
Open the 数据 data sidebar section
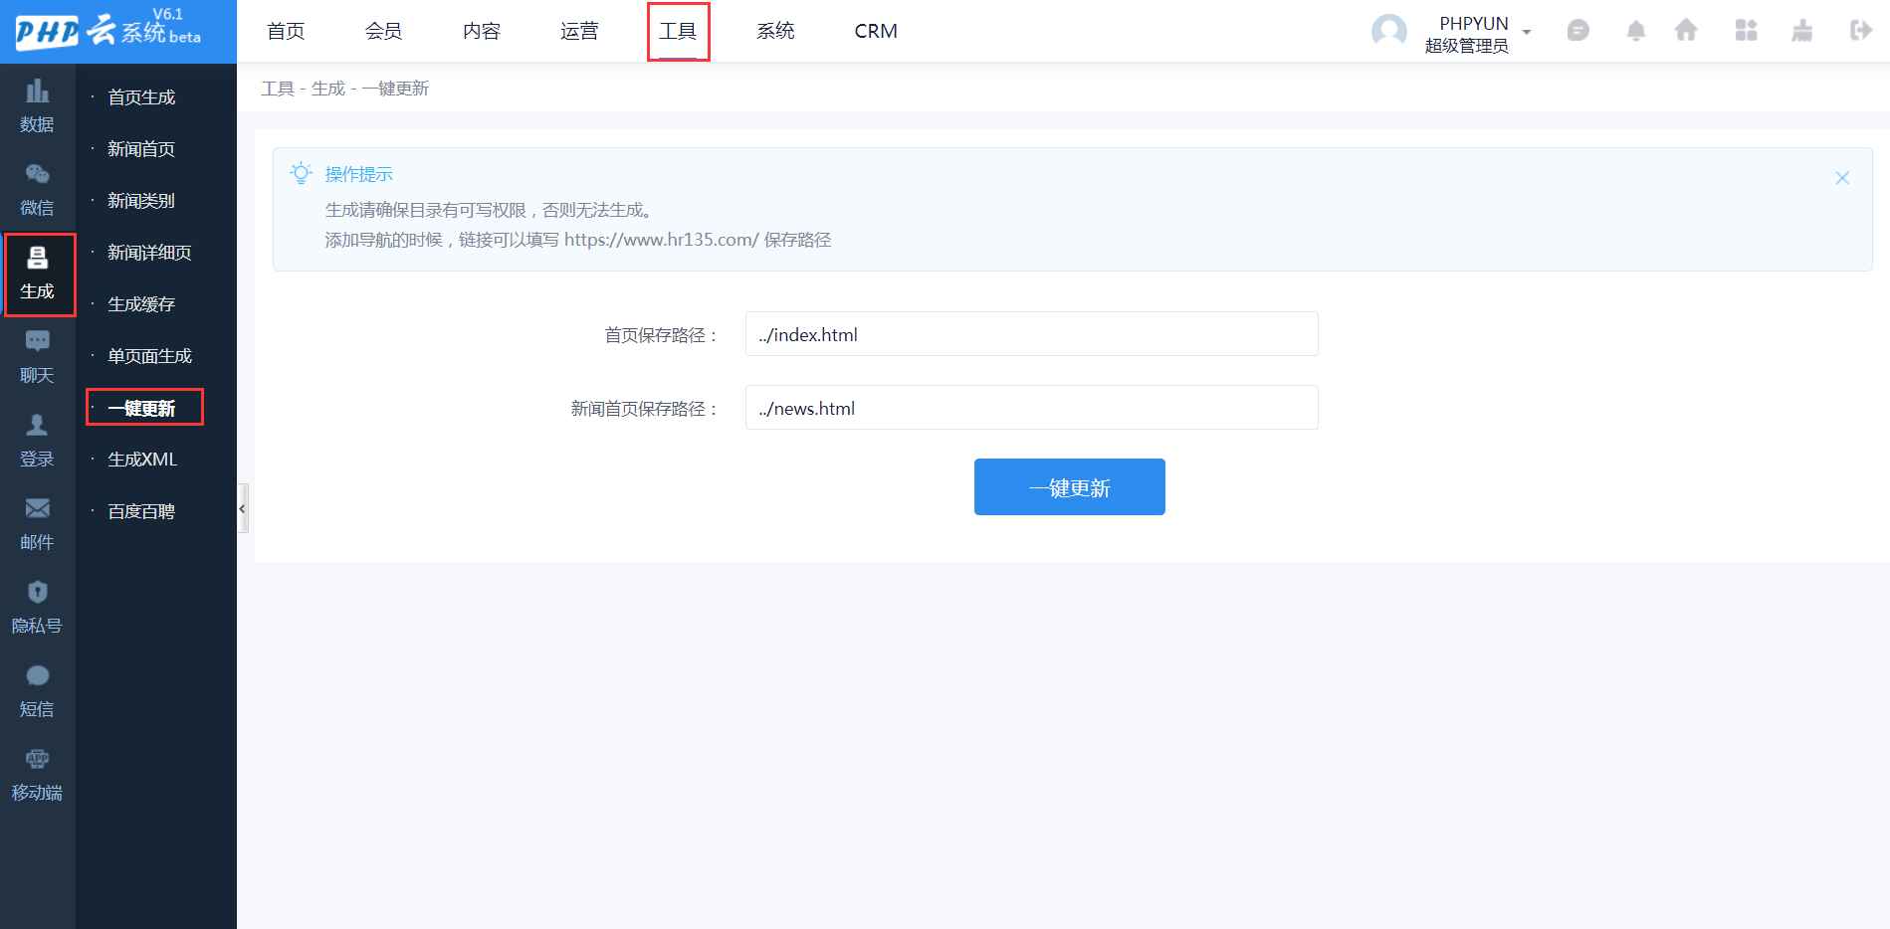coord(37,105)
